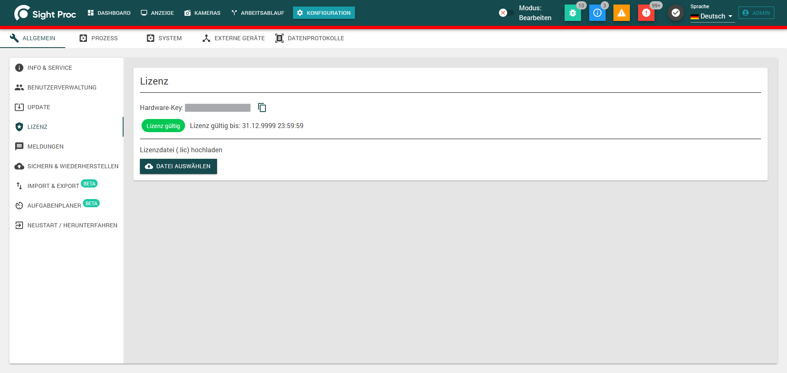
Task: Click the Datei auswählen upload button
Action: 178,166
